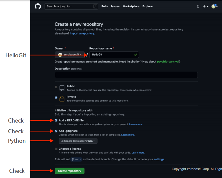Screen dimensions: 222x178
Task: Click the Description input field
Action: tap(126, 75)
